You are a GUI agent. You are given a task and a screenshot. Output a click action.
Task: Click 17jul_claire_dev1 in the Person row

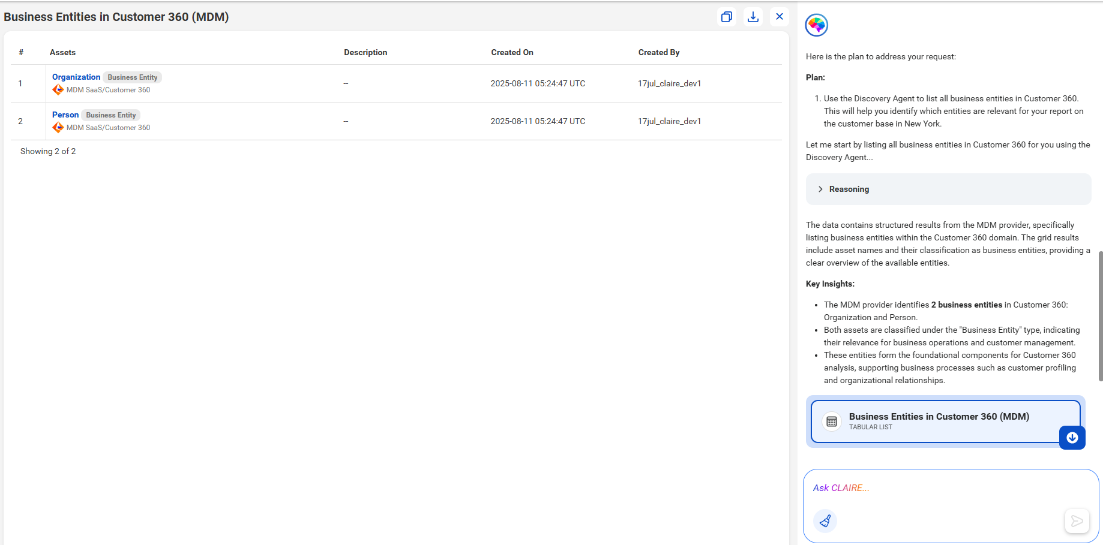(x=670, y=121)
